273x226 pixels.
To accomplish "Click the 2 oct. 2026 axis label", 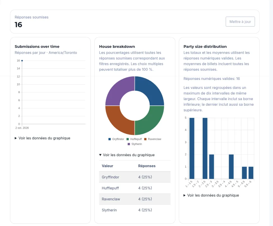I will [22, 128].
